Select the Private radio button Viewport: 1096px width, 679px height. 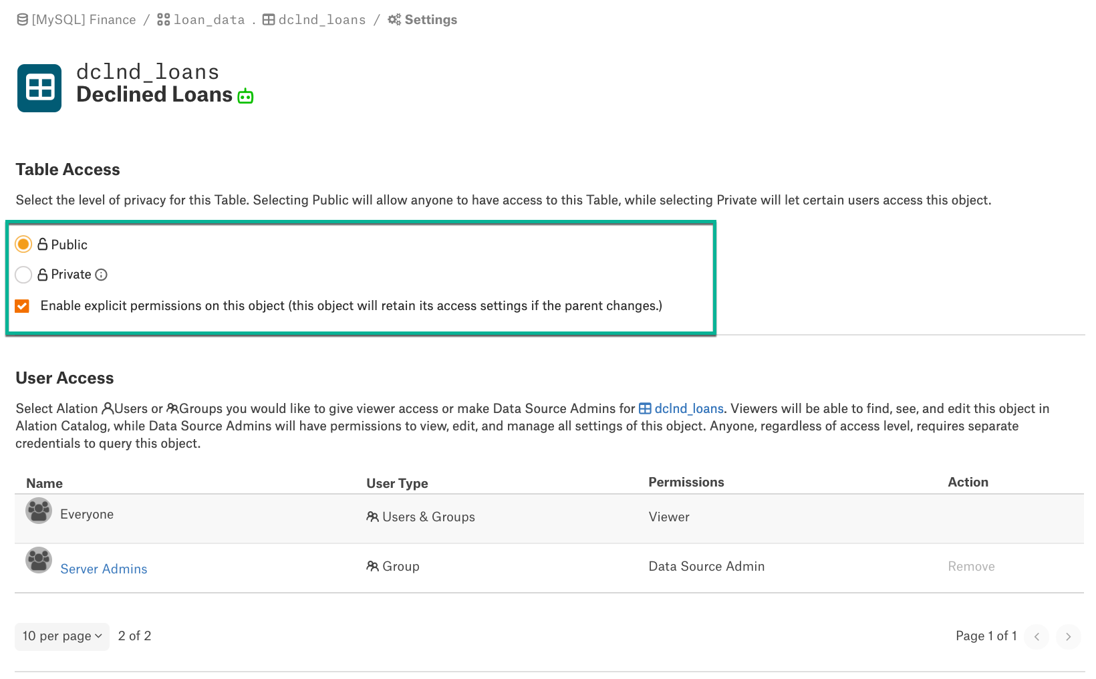(x=23, y=275)
